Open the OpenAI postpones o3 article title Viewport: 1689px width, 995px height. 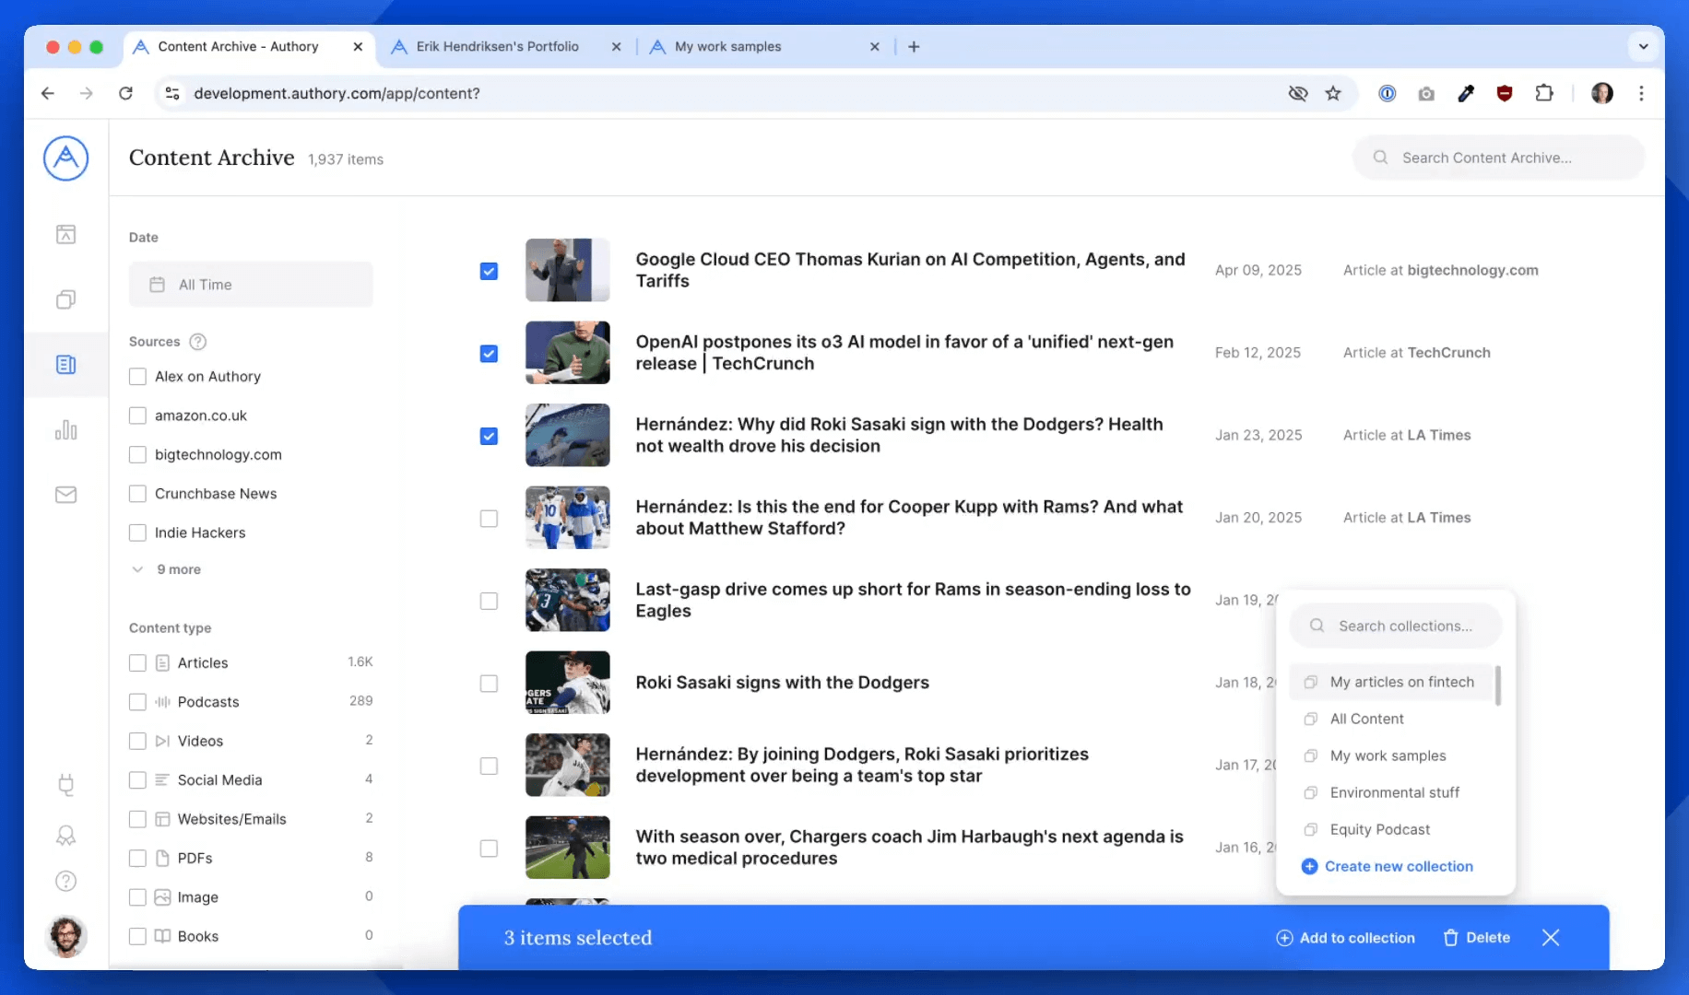tap(904, 353)
